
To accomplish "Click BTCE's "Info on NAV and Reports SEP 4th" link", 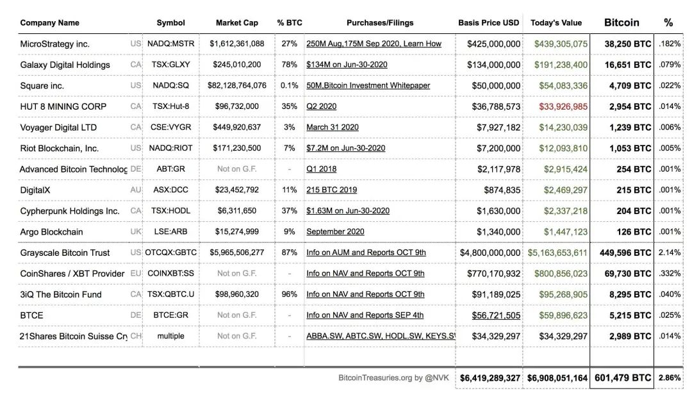I will click(x=365, y=315).
